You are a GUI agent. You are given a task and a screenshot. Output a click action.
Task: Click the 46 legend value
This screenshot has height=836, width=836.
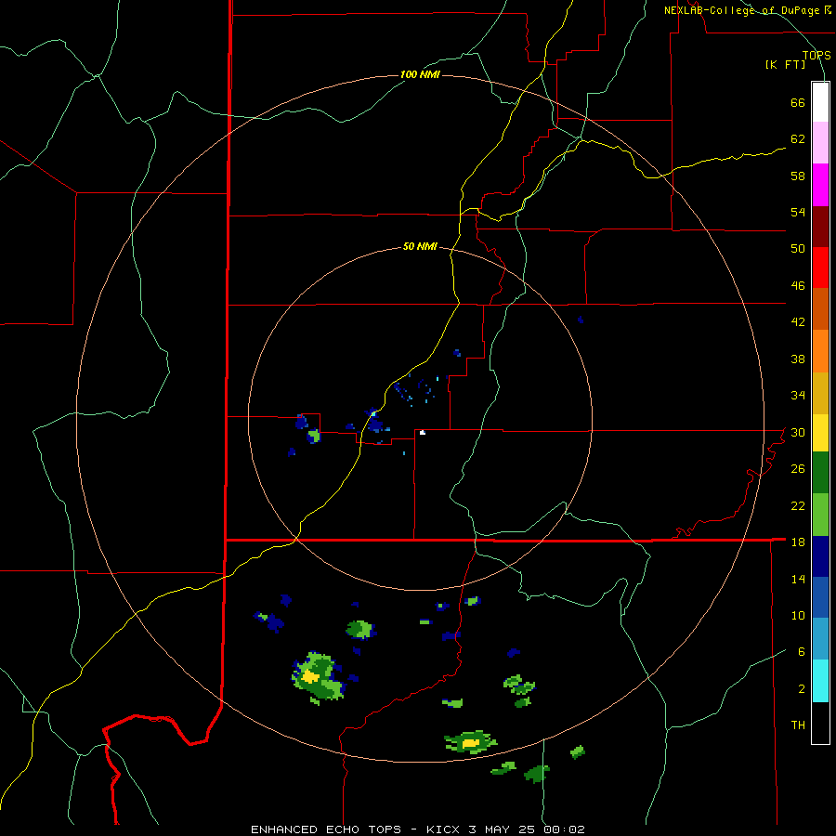798,285
